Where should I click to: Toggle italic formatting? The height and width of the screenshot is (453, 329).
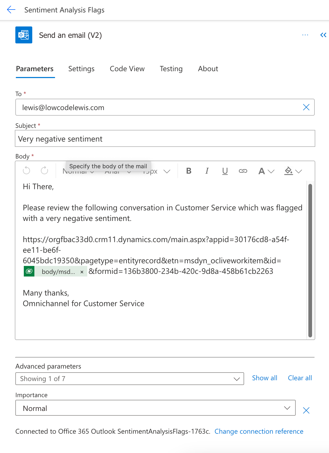pyautogui.click(x=207, y=171)
